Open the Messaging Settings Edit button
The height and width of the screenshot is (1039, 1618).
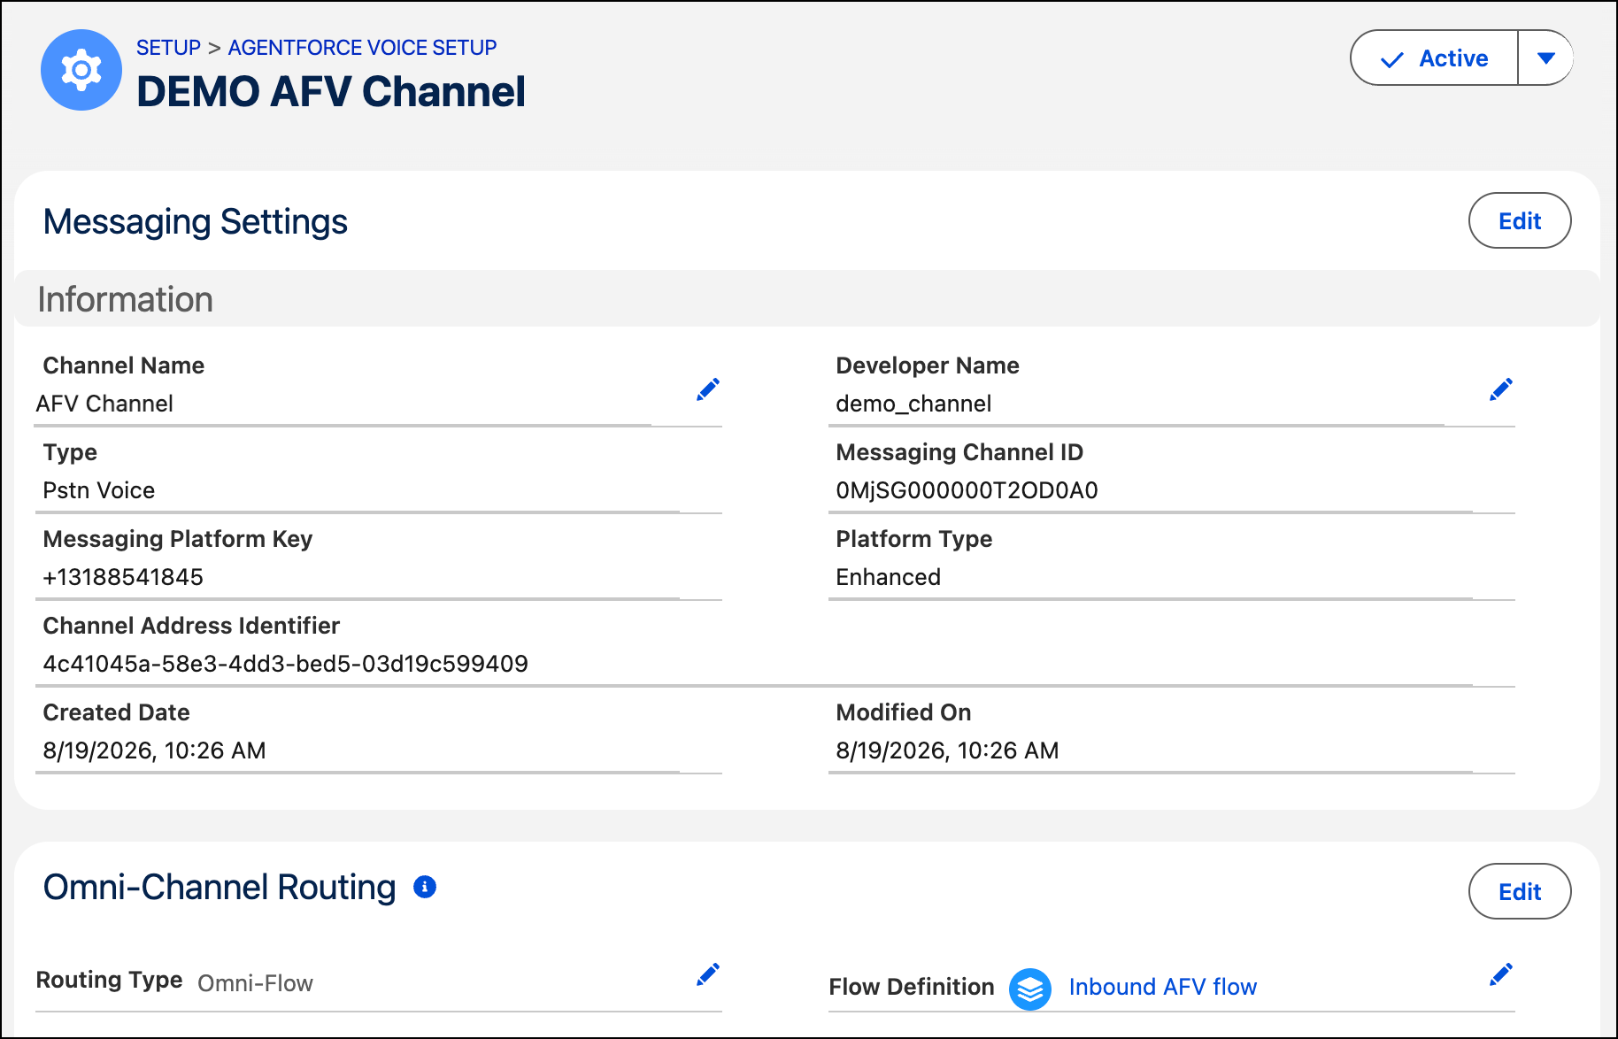(1520, 220)
